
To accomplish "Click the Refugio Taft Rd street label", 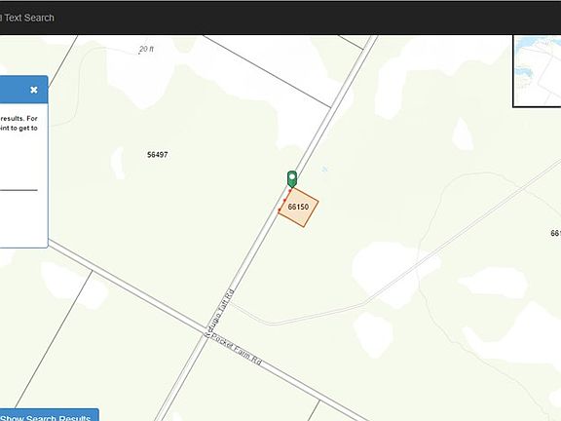I will 218,313.
